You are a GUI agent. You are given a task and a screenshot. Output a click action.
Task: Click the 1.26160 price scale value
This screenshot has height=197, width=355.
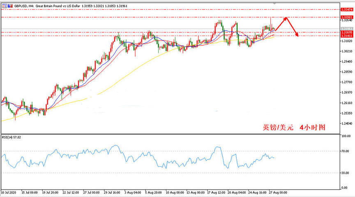[x=347, y=103]
